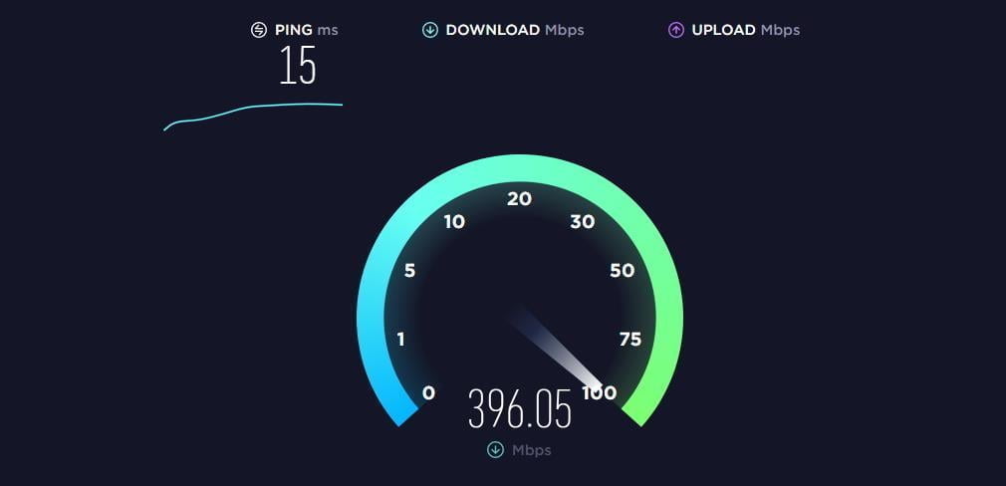The width and height of the screenshot is (1006, 486).
Task: Click the download arrow icon at top
Action: [430, 30]
